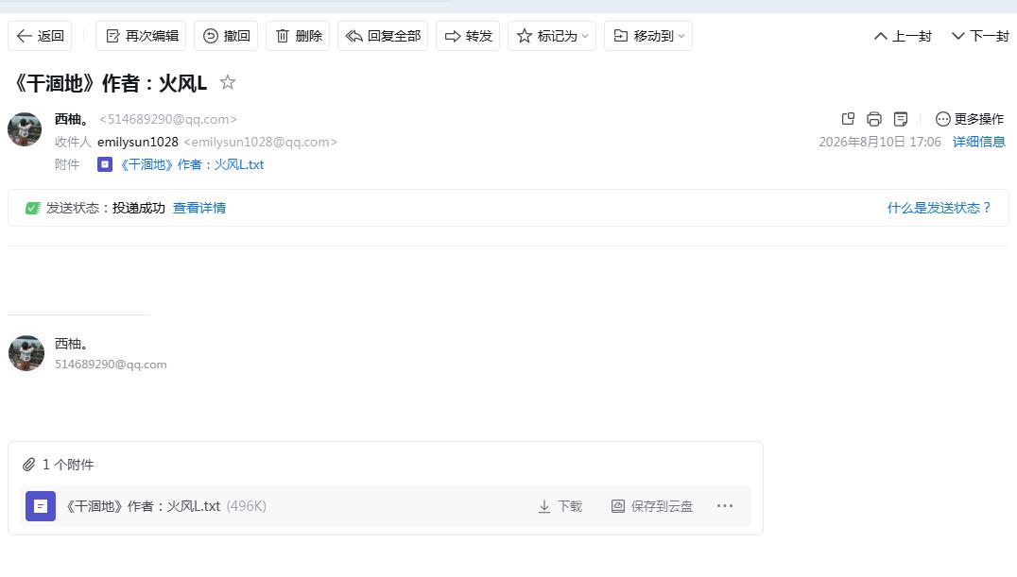Click 详细信息 details link
The height and width of the screenshot is (577, 1017).
pyautogui.click(x=979, y=142)
